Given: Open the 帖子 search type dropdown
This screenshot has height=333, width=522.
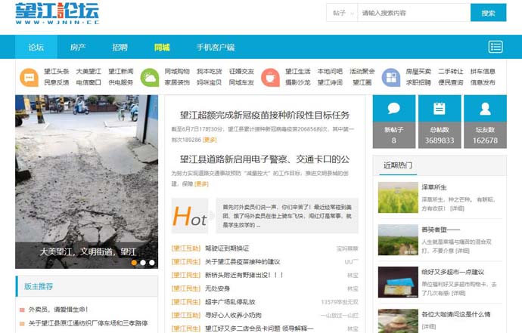Looking at the screenshot, I should (x=342, y=13).
